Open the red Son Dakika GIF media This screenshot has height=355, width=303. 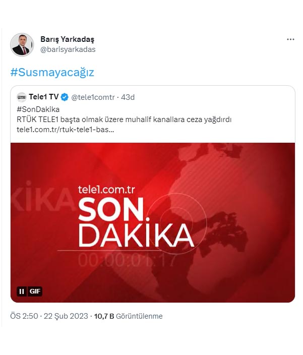point(153,222)
